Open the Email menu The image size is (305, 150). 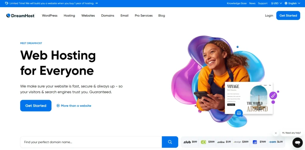125,15
